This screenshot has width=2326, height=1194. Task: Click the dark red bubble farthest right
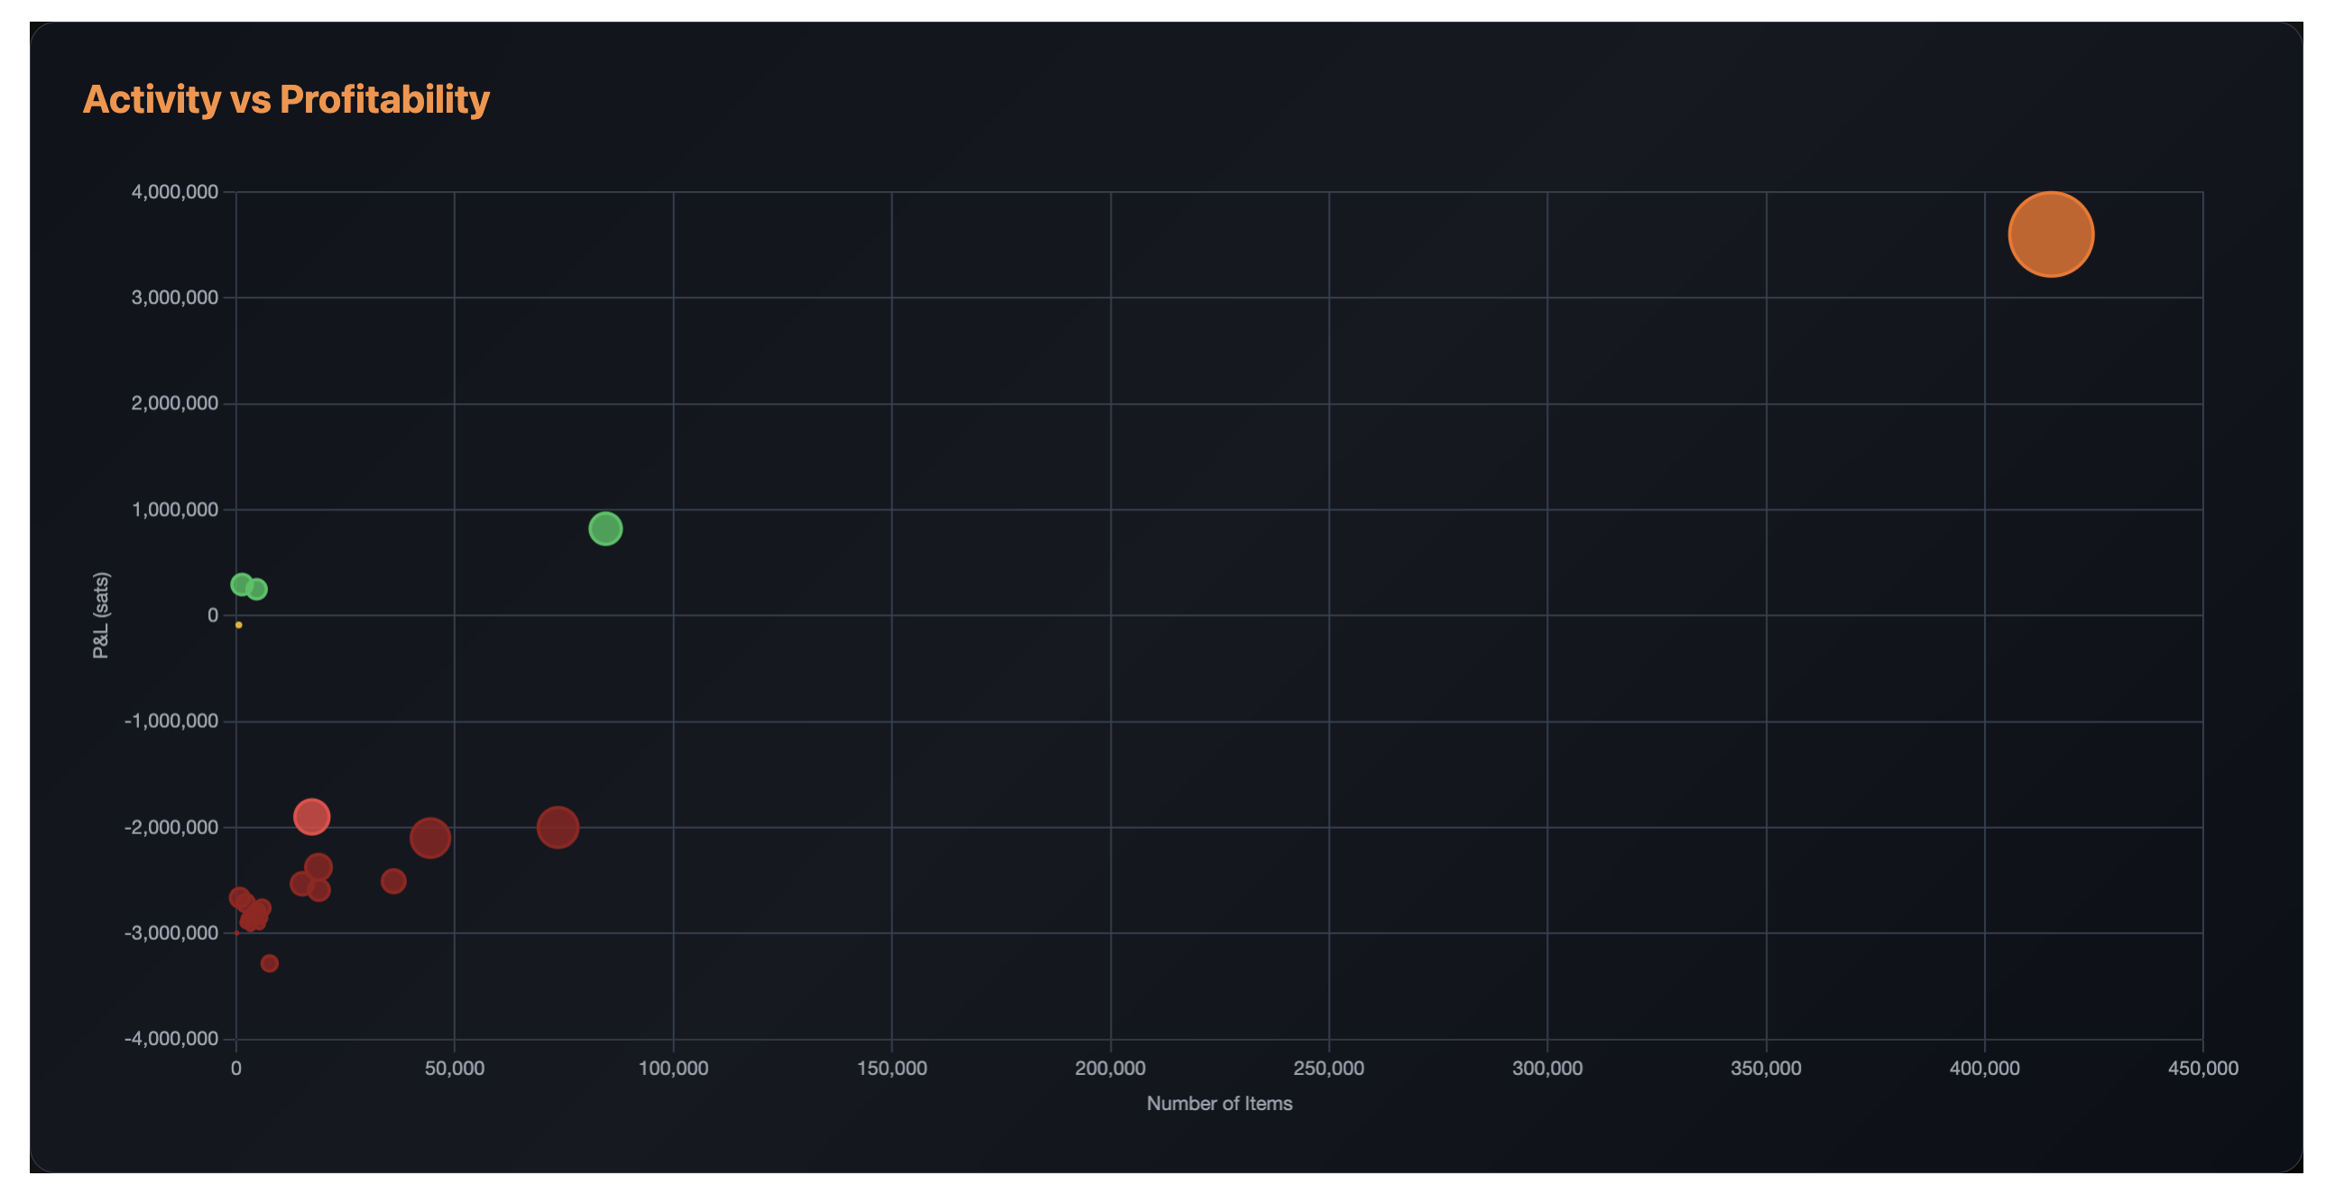pyautogui.click(x=557, y=827)
